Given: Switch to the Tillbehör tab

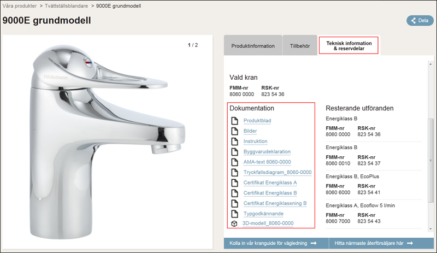Looking at the screenshot, I should pos(300,45).
